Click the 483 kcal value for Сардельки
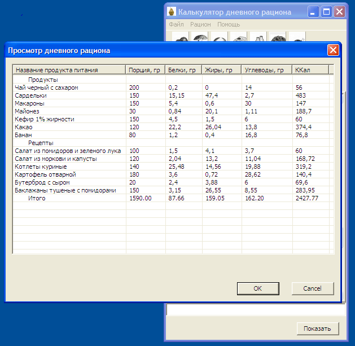This screenshot has width=355, height=346. point(301,95)
